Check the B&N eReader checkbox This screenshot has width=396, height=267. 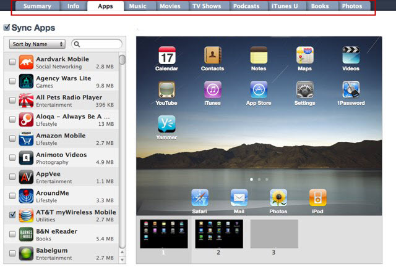tap(12, 234)
